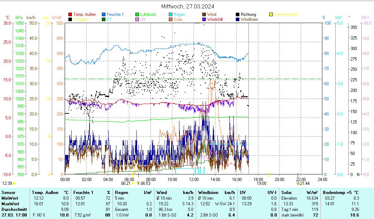Click the pink UV legend swatch
Viewport: 374px width, 219px height.
137,19
